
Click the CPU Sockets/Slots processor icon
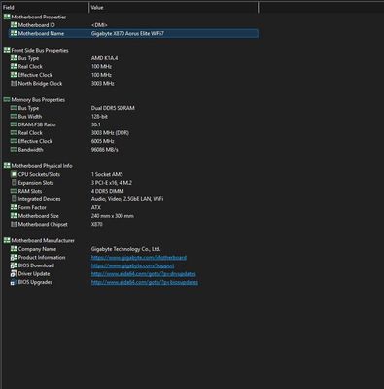coord(14,174)
